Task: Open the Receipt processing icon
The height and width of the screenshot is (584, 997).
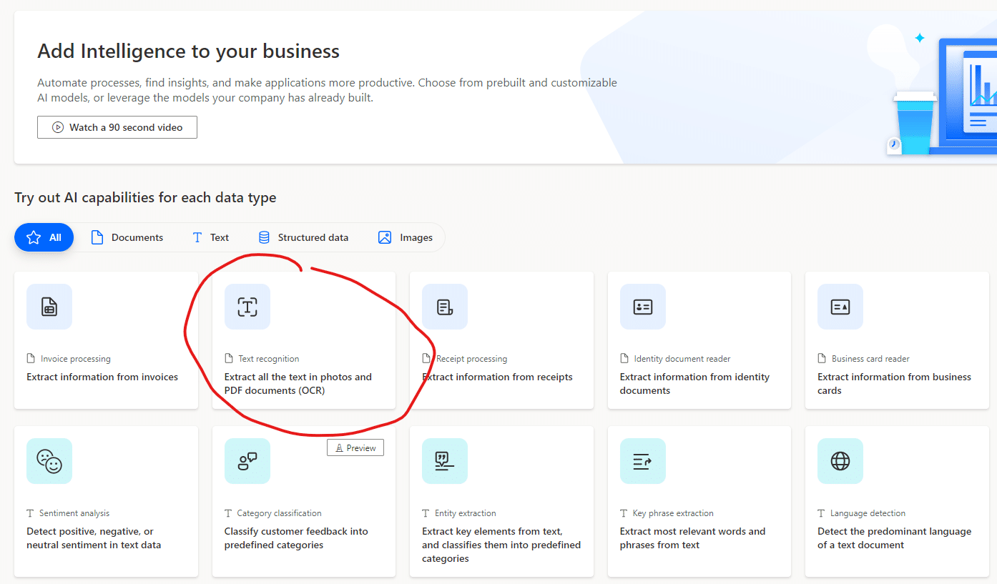Action: point(445,307)
